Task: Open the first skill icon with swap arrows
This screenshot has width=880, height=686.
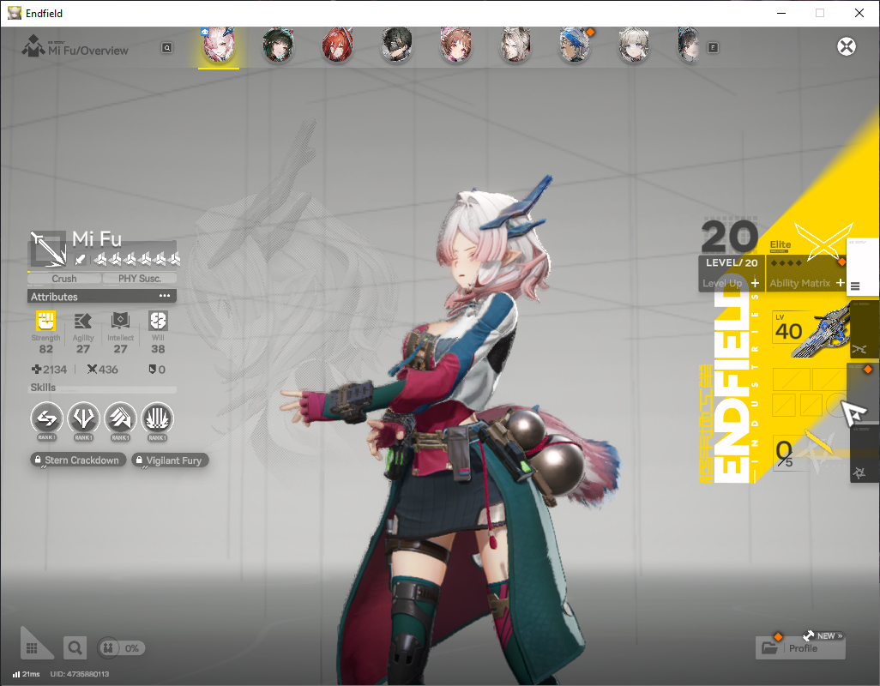Action: point(46,418)
